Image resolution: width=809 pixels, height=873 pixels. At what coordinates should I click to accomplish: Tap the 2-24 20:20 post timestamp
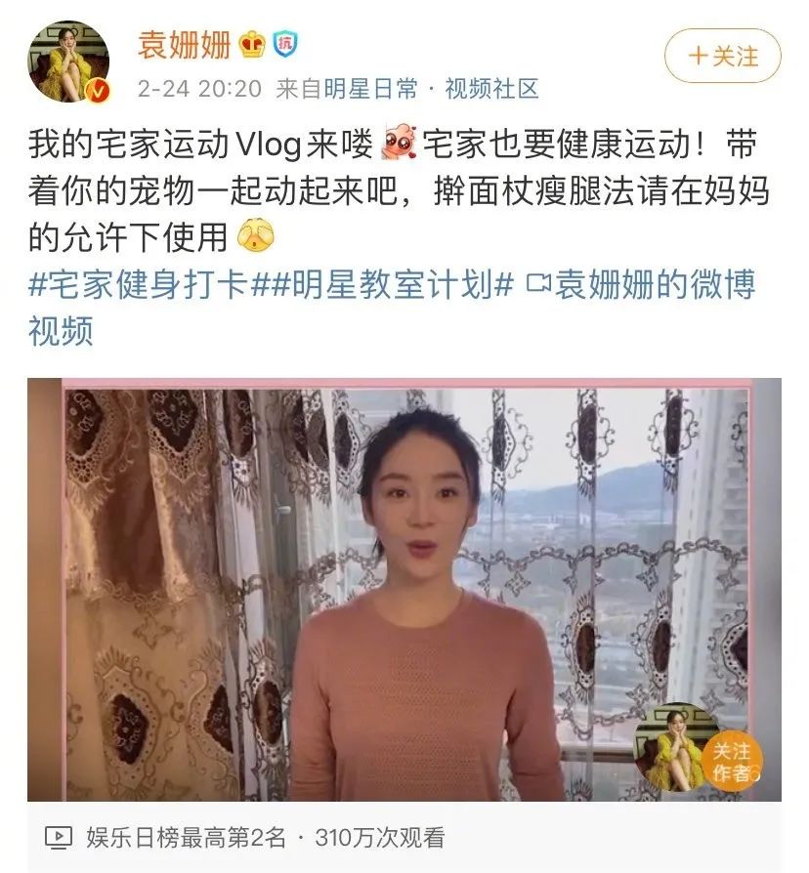point(199,89)
